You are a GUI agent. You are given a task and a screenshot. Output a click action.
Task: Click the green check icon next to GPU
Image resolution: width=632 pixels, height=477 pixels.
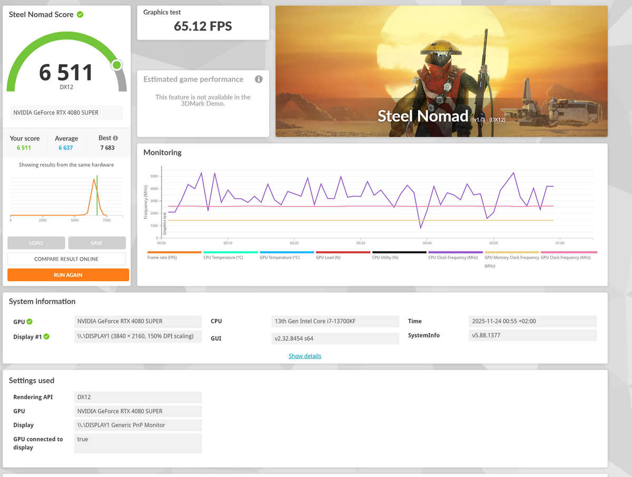tap(29, 321)
